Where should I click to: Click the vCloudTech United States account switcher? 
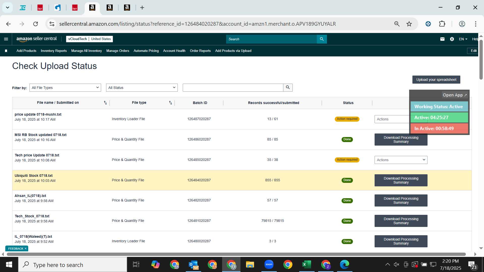(x=89, y=39)
